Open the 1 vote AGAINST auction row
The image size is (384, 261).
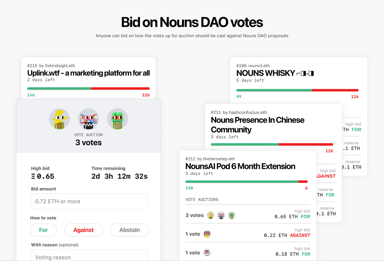click(248, 233)
